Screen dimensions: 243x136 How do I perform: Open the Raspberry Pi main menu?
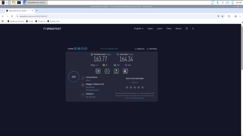tap(3, 2)
